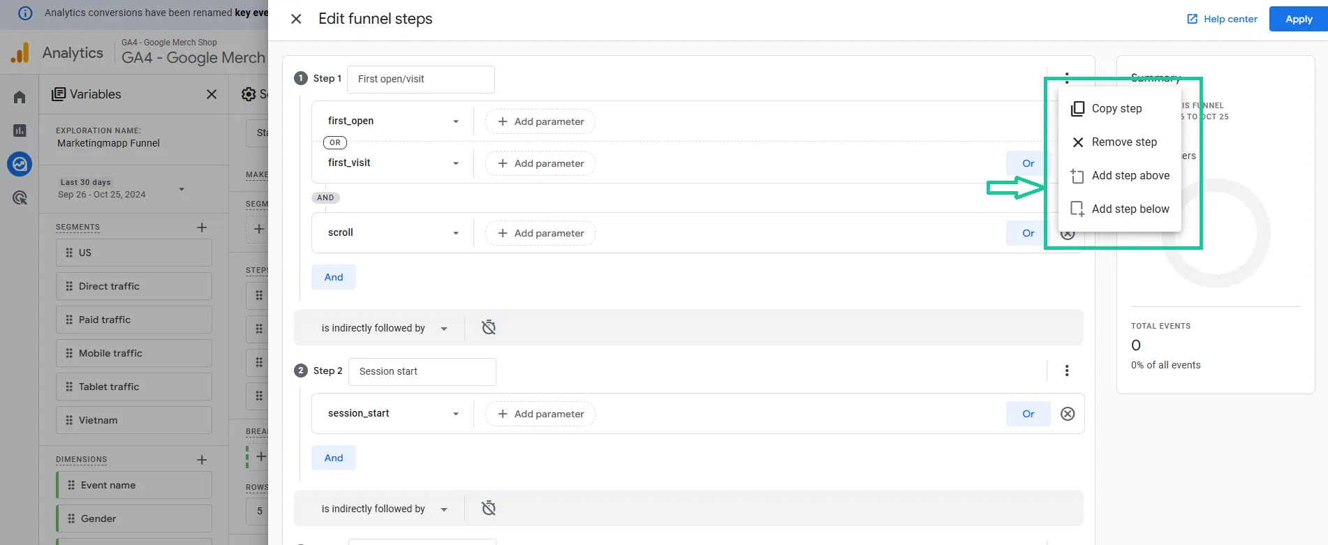Go to Analytics Home in sidebar
The image size is (1328, 545).
coord(20,97)
